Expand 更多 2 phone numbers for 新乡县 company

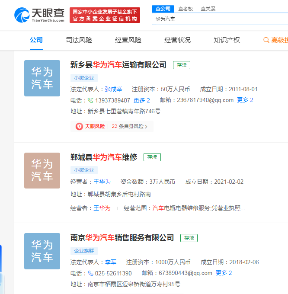point(141,100)
